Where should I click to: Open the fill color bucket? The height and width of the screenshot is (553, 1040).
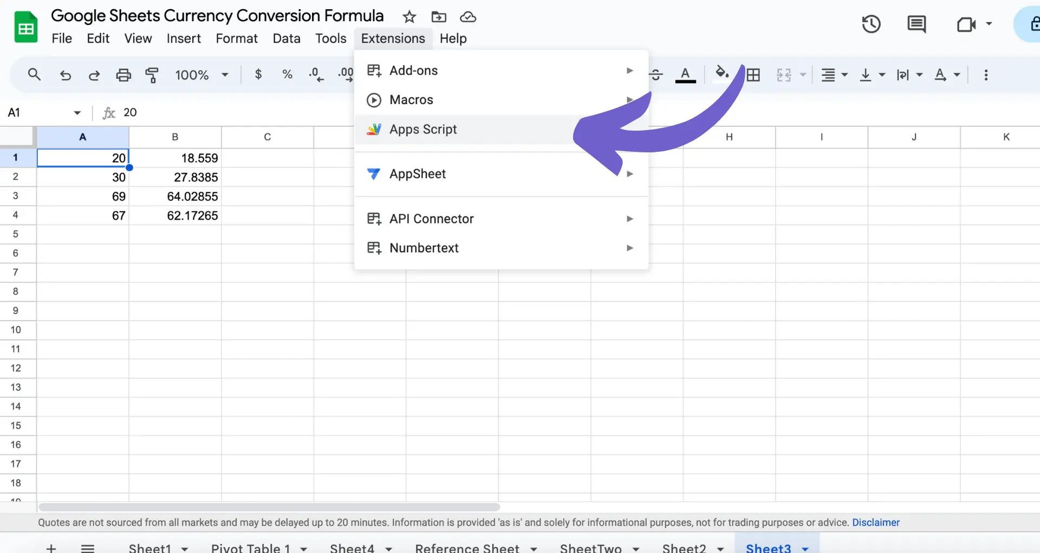click(722, 74)
